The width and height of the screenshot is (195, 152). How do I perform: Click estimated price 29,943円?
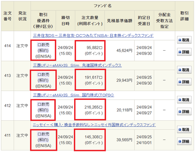click(x=124, y=80)
